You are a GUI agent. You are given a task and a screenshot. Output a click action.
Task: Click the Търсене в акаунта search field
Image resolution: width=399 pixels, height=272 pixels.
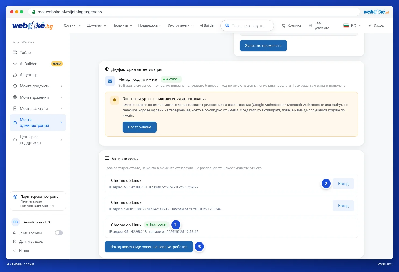(x=247, y=26)
